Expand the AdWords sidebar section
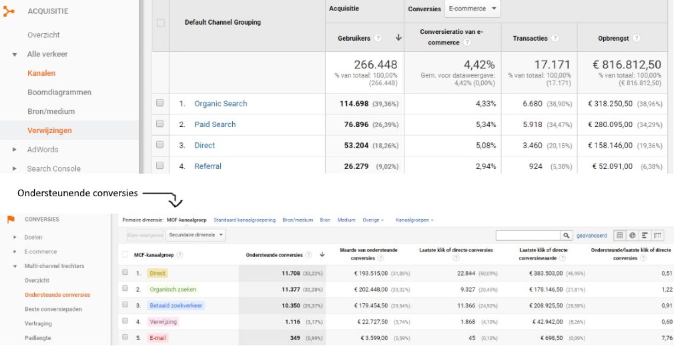 (x=15, y=150)
